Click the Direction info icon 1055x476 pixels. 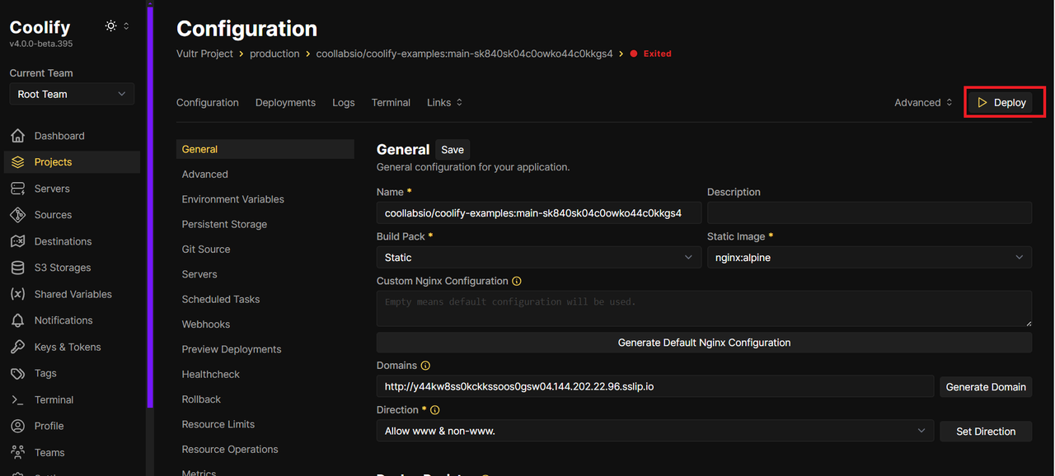pos(435,410)
